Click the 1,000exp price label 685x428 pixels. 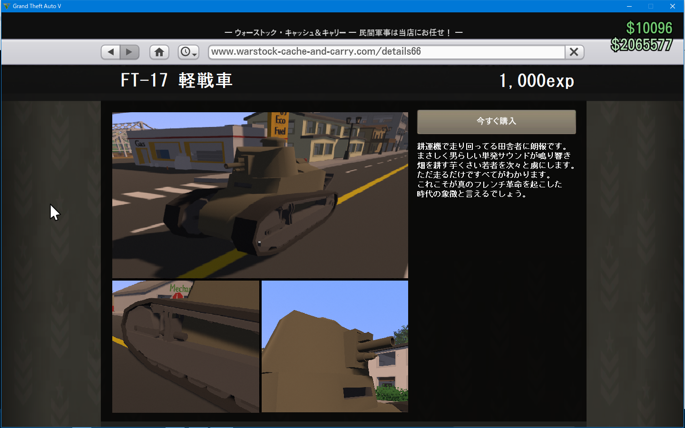pos(537,81)
